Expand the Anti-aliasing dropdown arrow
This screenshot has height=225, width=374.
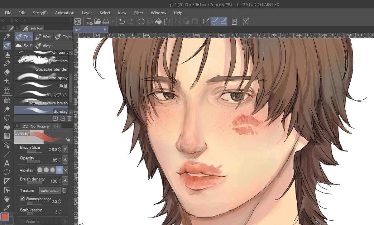(x=65, y=170)
